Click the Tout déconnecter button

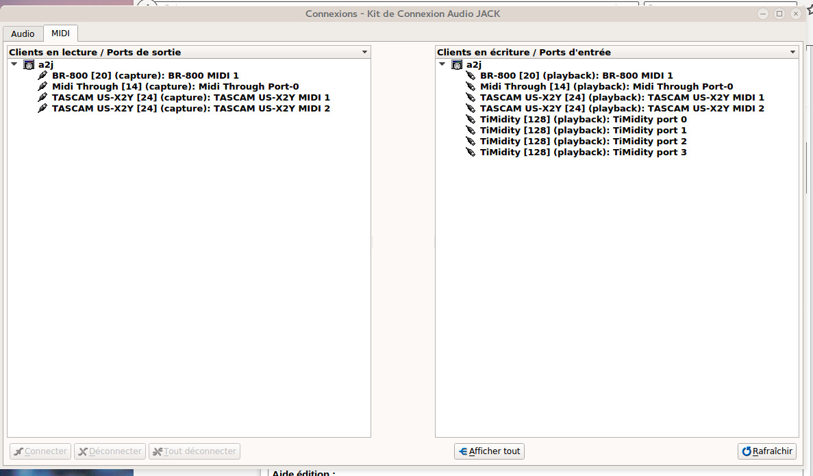tap(195, 451)
